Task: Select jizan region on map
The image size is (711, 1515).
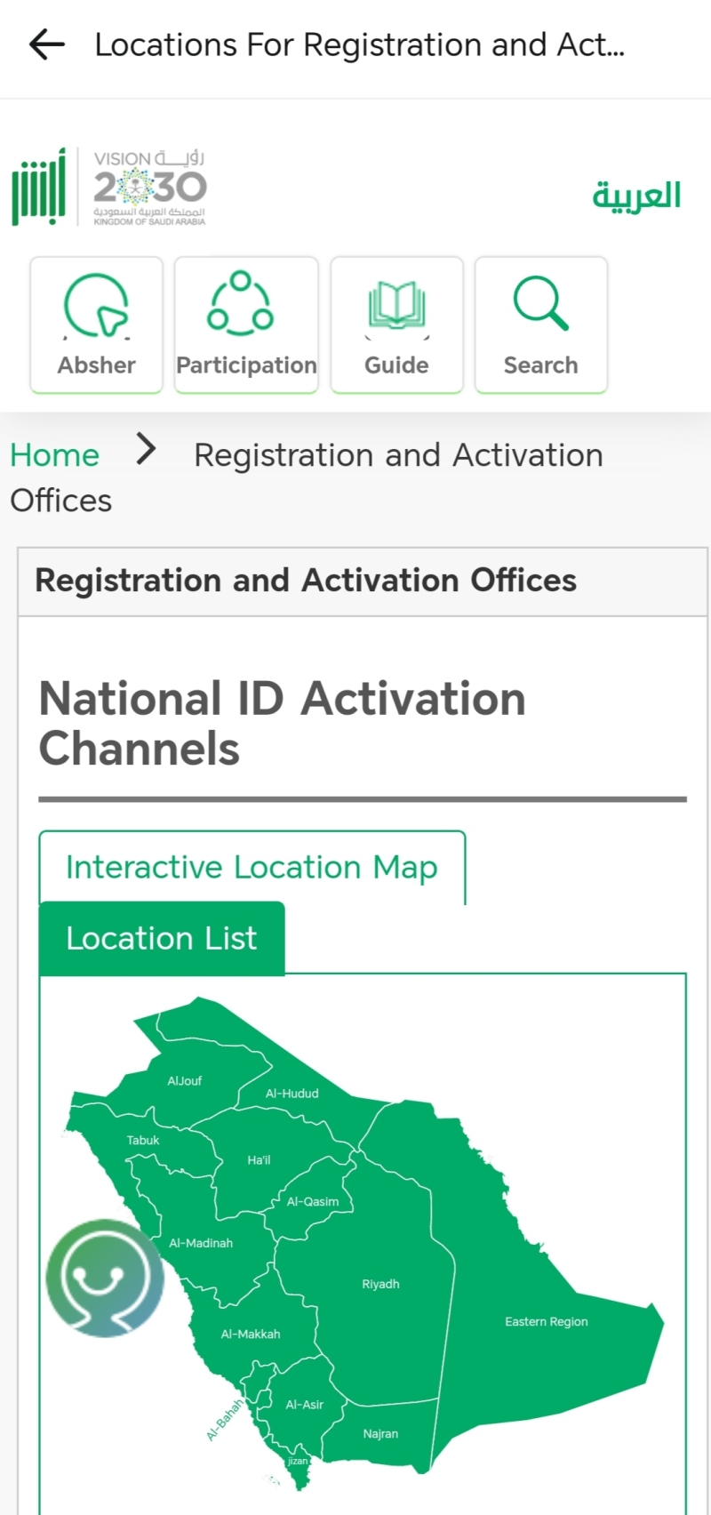Action: tap(298, 1461)
